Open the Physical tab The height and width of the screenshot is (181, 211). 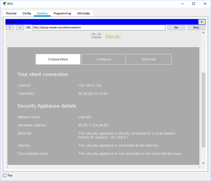coord(11,13)
